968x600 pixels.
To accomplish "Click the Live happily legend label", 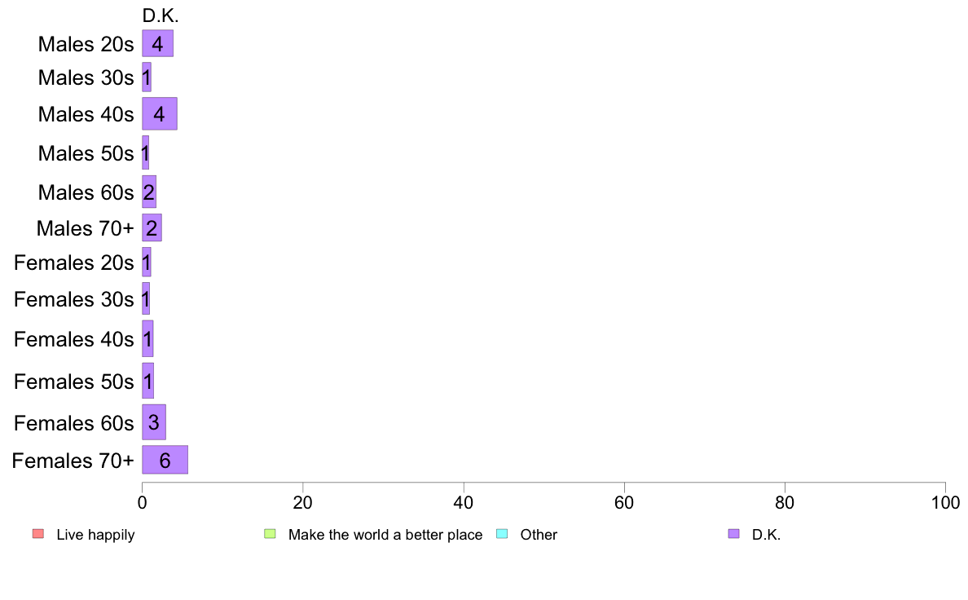I will (95, 535).
